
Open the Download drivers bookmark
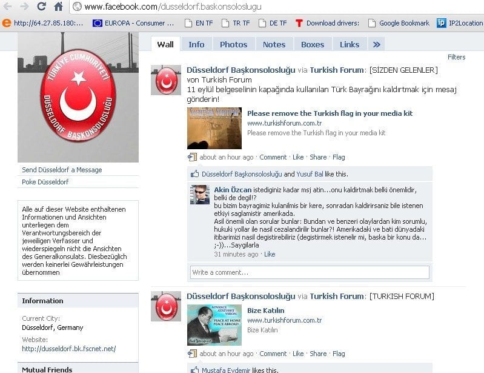[x=327, y=23]
